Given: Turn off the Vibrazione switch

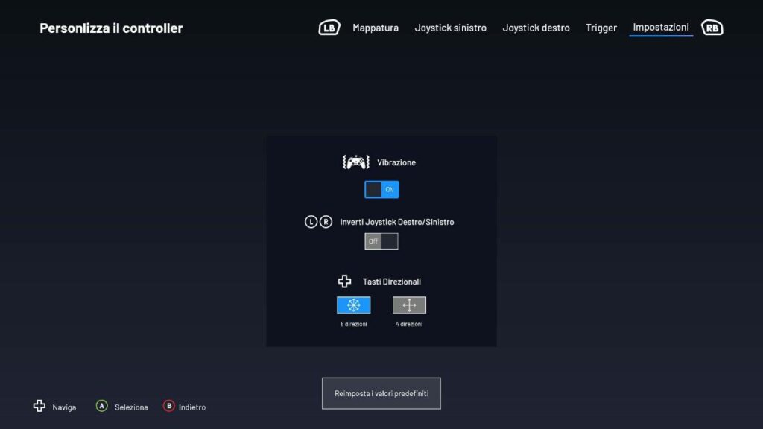Looking at the screenshot, I should [x=381, y=190].
